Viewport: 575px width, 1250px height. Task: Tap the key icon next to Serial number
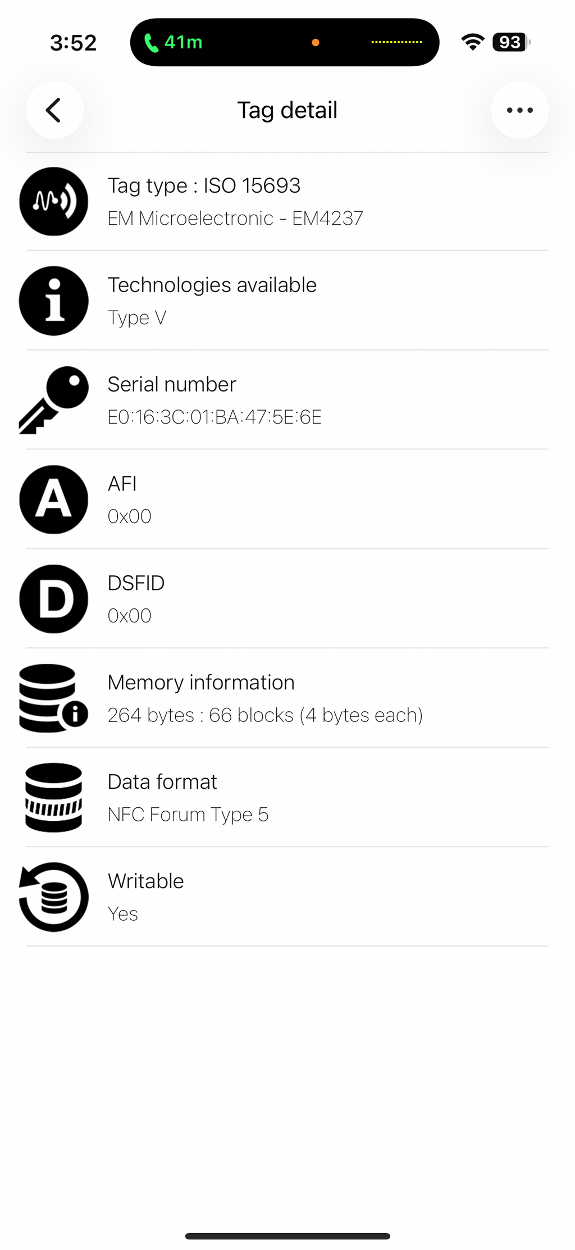(54, 400)
